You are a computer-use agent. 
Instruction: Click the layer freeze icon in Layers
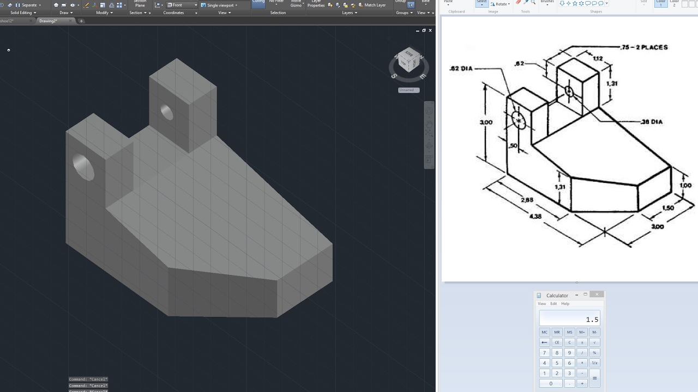[x=345, y=5]
